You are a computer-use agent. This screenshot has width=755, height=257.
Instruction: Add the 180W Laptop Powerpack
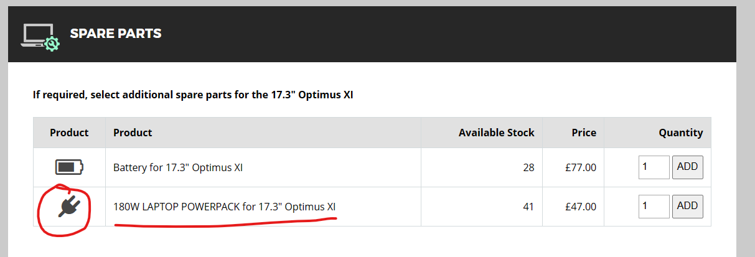(688, 207)
